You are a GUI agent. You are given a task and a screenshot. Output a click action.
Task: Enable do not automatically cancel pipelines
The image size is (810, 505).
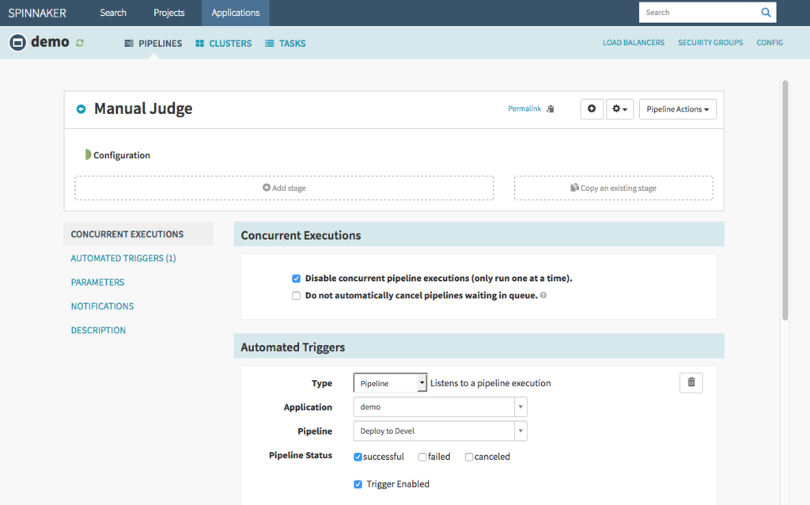click(x=296, y=296)
